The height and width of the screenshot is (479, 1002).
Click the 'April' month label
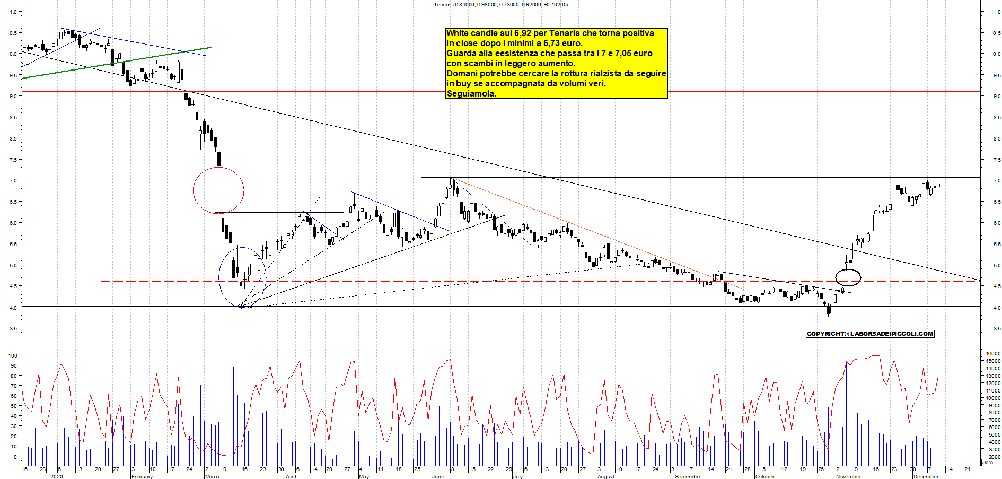pos(291,476)
